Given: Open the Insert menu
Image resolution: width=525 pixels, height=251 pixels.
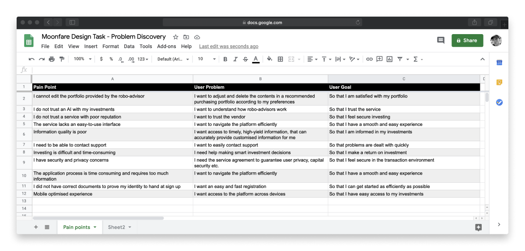Looking at the screenshot, I should pyautogui.click(x=91, y=46).
